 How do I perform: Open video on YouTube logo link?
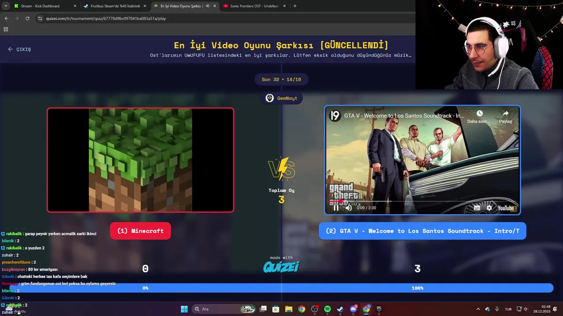click(x=506, y=208)
